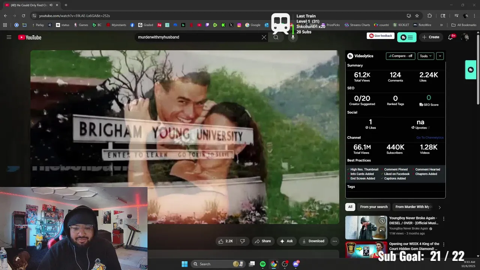Select From Murder With My Husband chip
The height and width of the screenshot is (270, 480).
click(x=412, y=207)
